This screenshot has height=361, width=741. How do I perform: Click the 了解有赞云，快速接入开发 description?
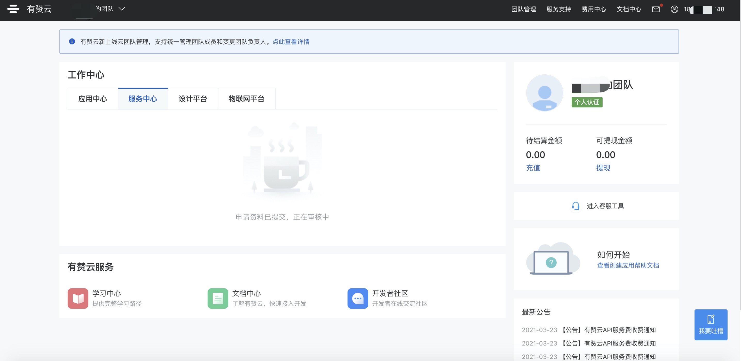pyautogui.click(x=269, y=303)
